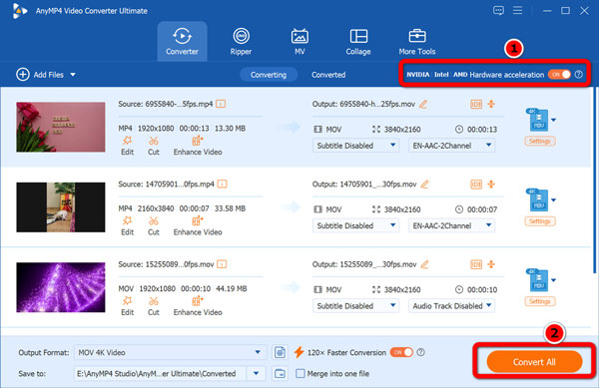
Task: Rename output 6955840 file with pencil icon
Action: point(423,104)
